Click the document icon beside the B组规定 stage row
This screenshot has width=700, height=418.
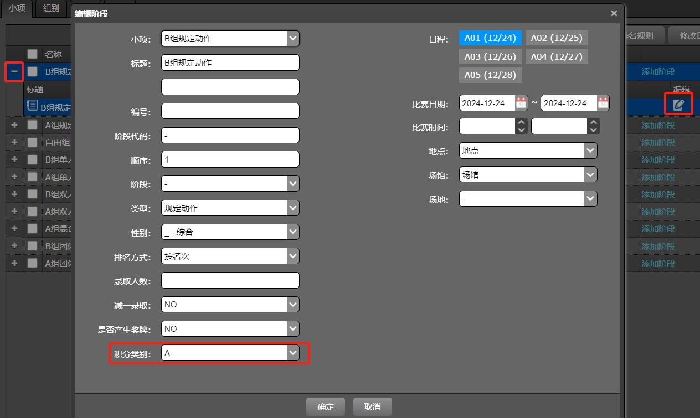point(32,106)
